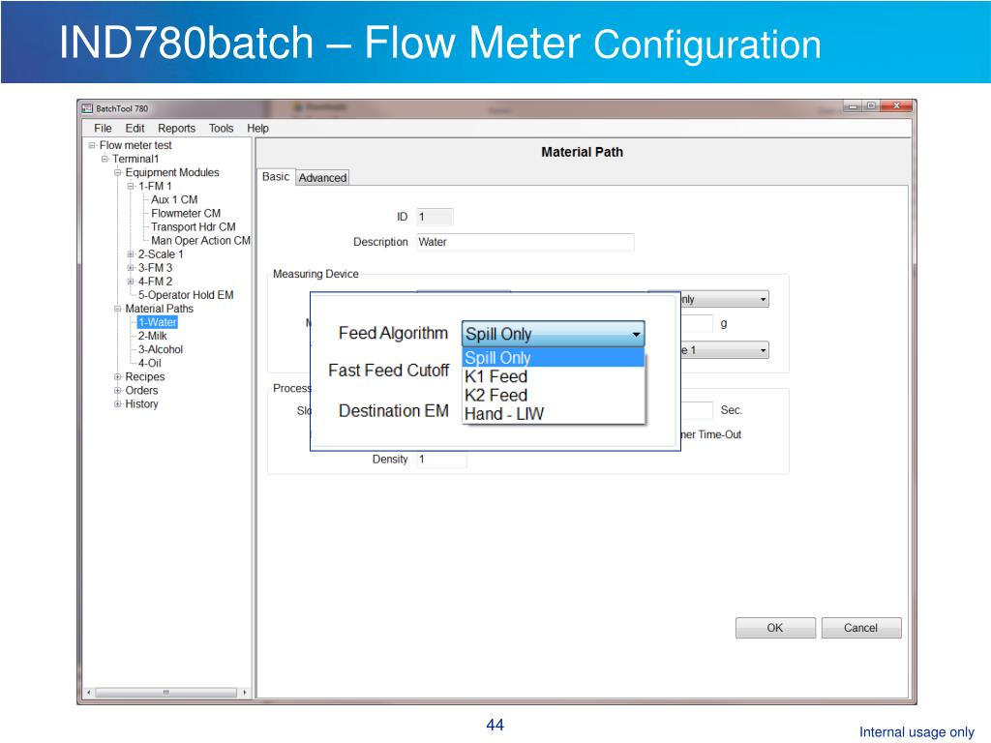Collapse the Flow meter test root node

(92, 145)
